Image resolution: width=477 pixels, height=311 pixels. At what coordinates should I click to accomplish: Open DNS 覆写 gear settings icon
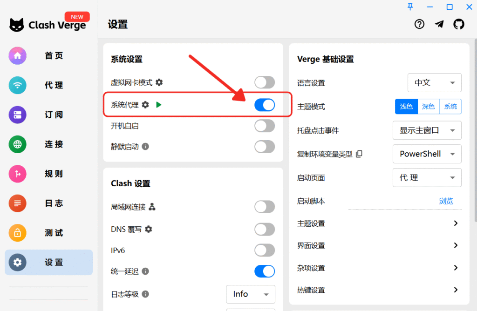coord(149,229)
